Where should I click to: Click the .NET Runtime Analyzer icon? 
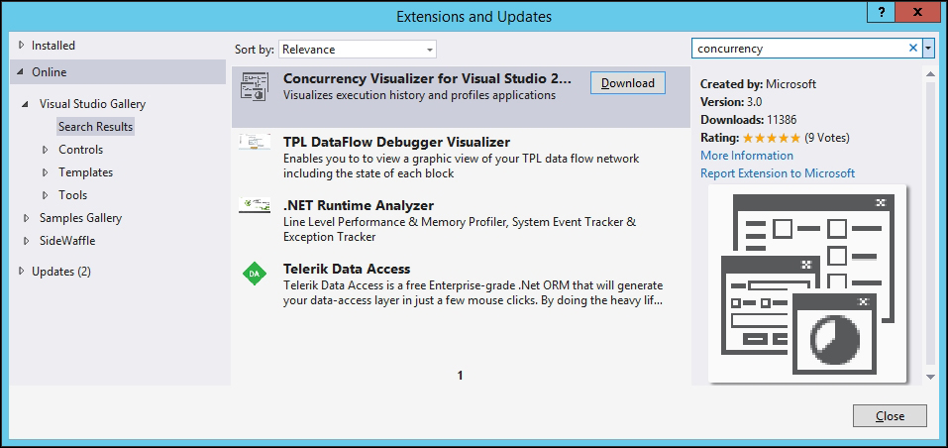point(255,205)
